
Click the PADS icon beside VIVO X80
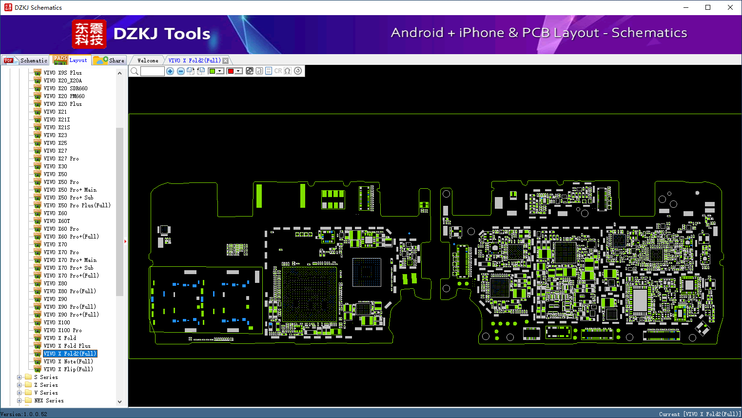[38, 283]
